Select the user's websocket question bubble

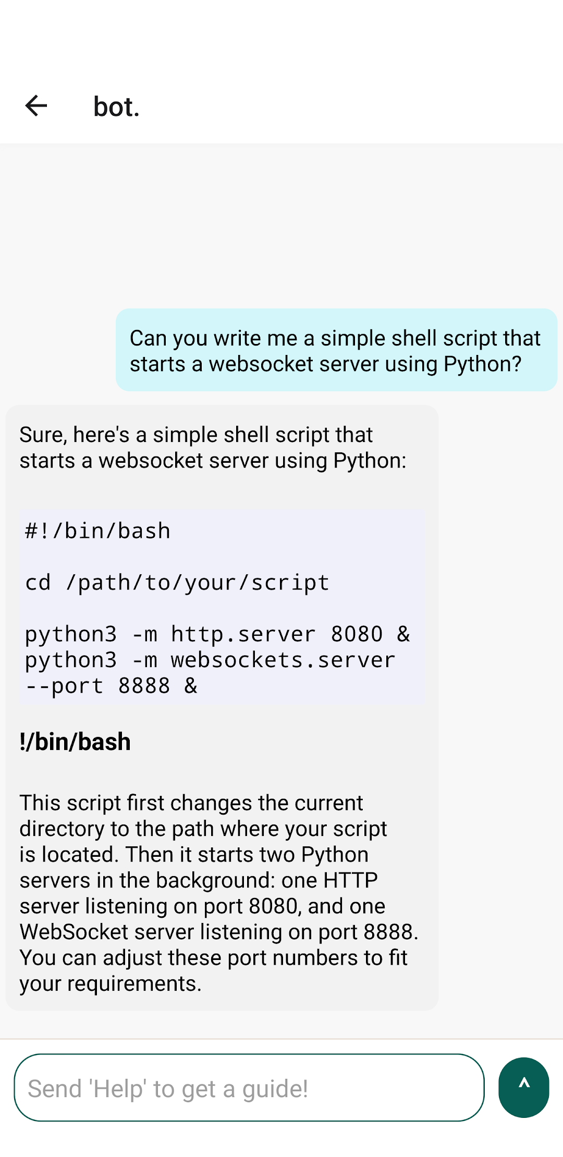click(336, 350)
